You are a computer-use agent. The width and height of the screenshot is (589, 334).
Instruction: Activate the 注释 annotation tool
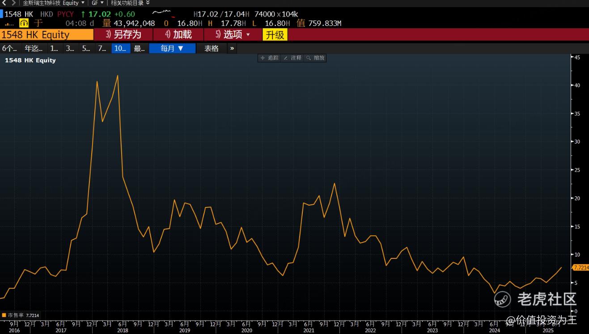pyautogui.click(x=292, y=58)
